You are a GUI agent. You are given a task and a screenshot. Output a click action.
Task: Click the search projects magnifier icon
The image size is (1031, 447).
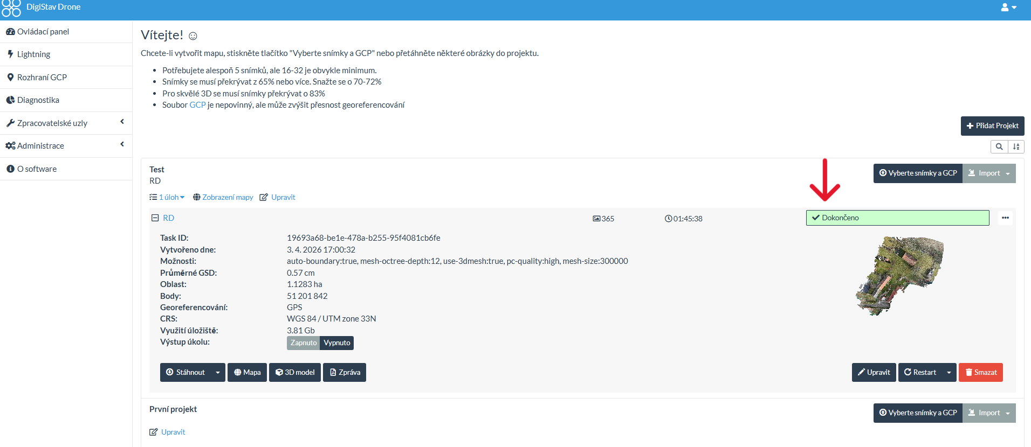click(999, 146)
